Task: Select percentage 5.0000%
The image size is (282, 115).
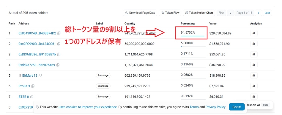Action: (x=187, y=43)
